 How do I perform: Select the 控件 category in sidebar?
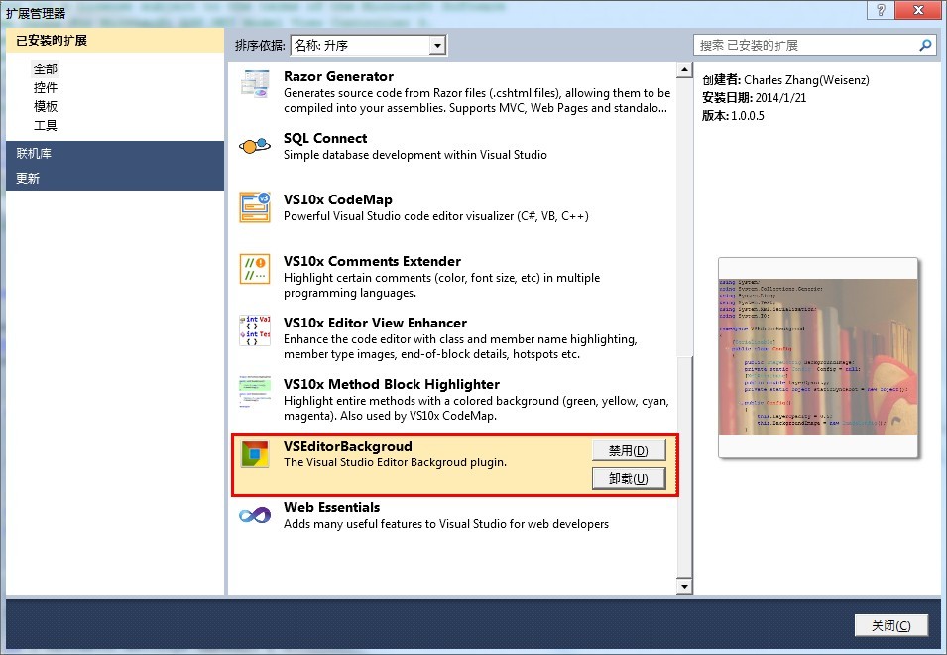pyautogui.click(x=46, y=87)
